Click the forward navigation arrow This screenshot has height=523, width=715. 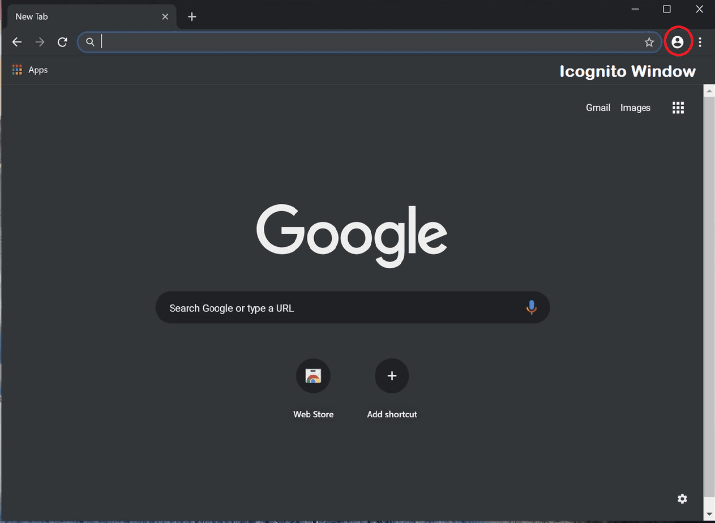tap(40, 42)
